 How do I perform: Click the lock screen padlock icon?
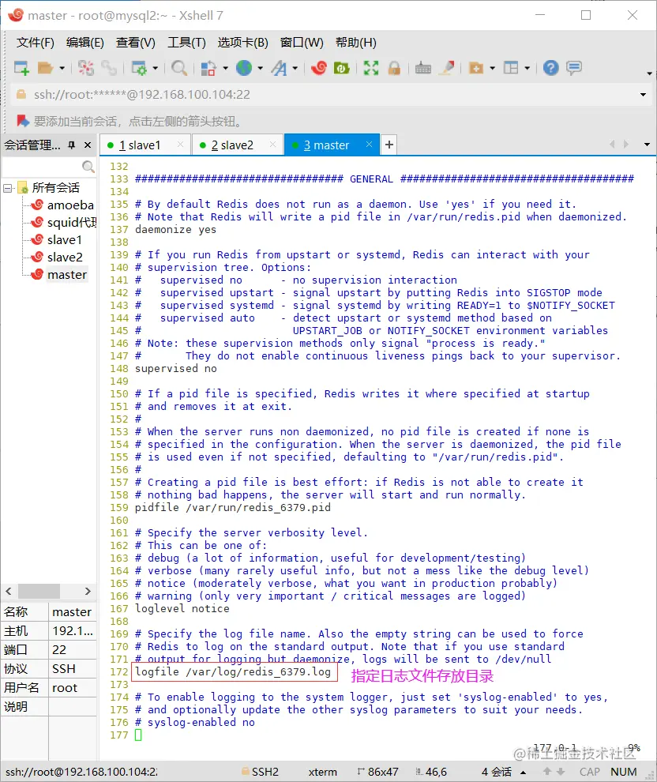point(394,67)
